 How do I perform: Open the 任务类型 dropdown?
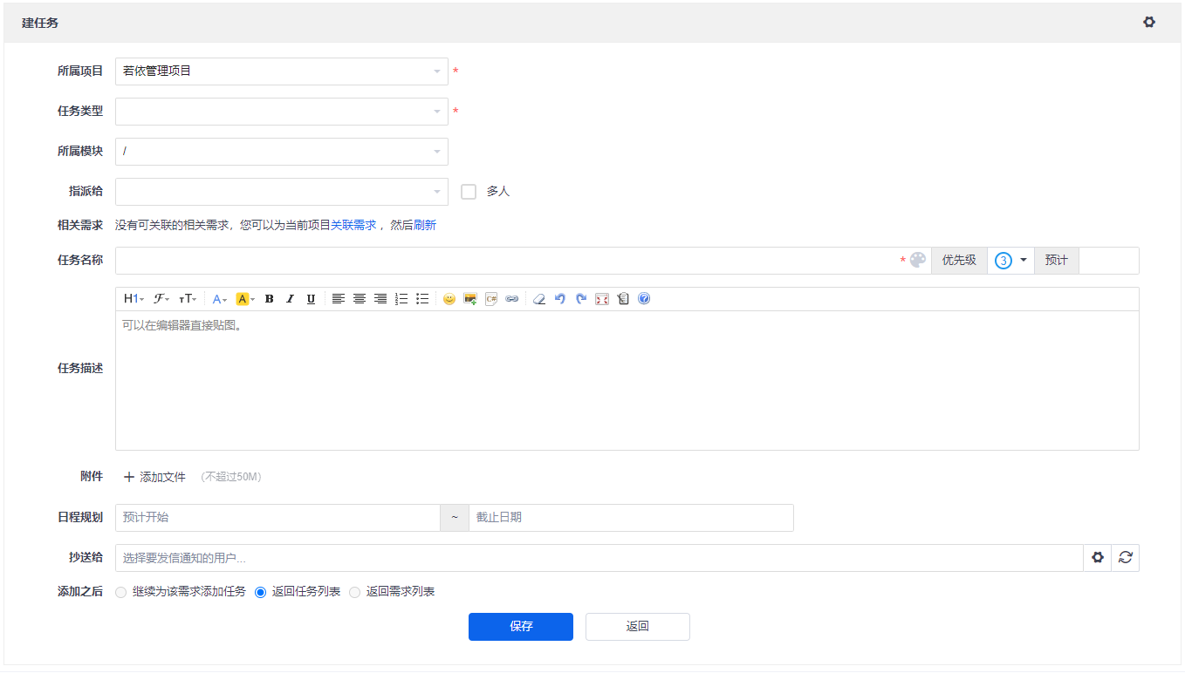[x=281, y=112]
